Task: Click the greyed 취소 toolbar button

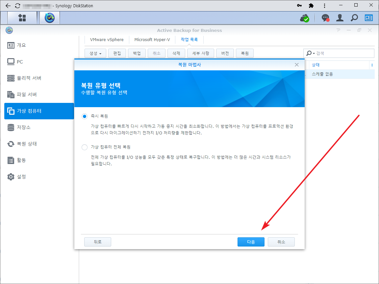Action: click(x=157, y=53)
